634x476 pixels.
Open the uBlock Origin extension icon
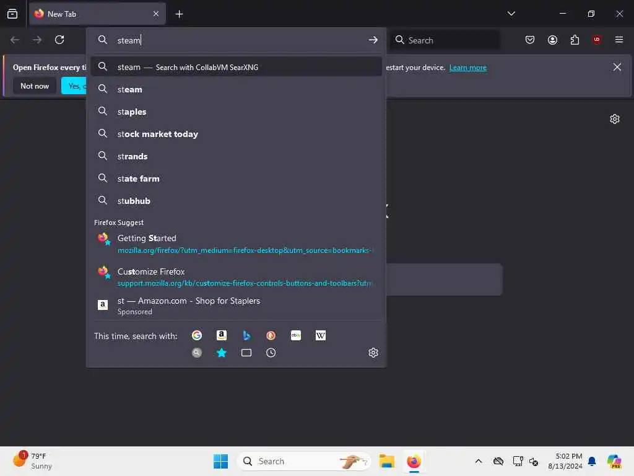click(x=597, y=40)
